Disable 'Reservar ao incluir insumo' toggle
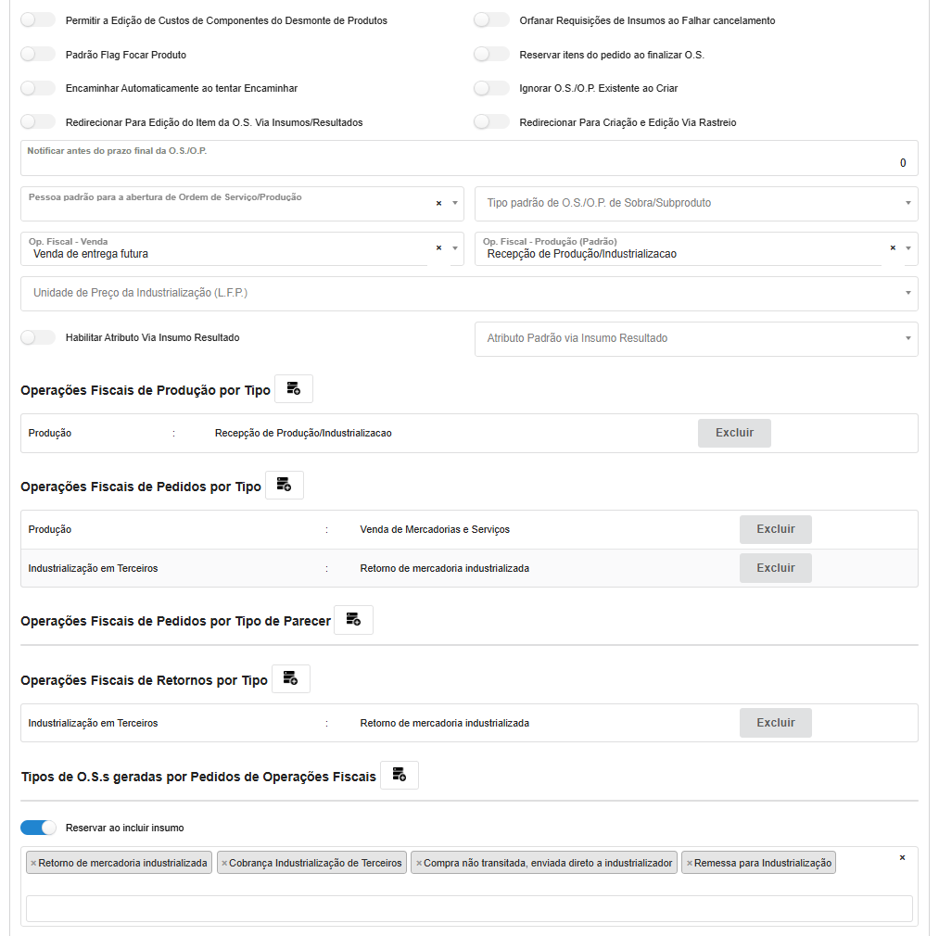This screenshot has width=939, height=936. click(x=38, y=828)
